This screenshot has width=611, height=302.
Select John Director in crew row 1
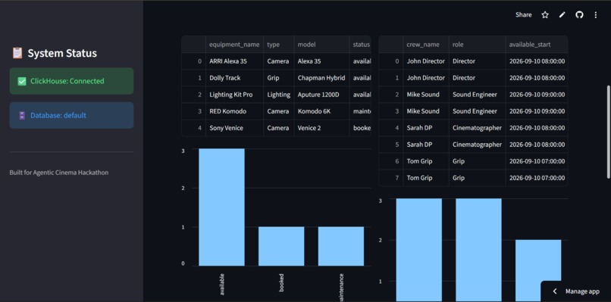click(425, 78)
